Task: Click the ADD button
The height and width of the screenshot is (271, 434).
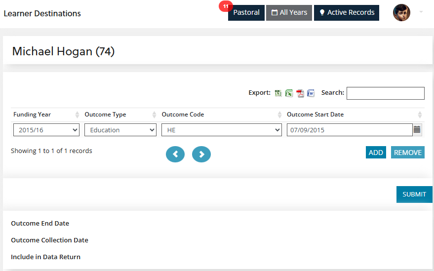Action: [376, 153]
